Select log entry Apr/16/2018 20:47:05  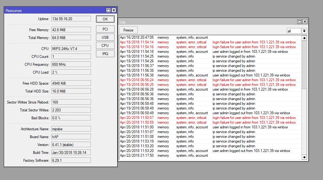point(211,37)
